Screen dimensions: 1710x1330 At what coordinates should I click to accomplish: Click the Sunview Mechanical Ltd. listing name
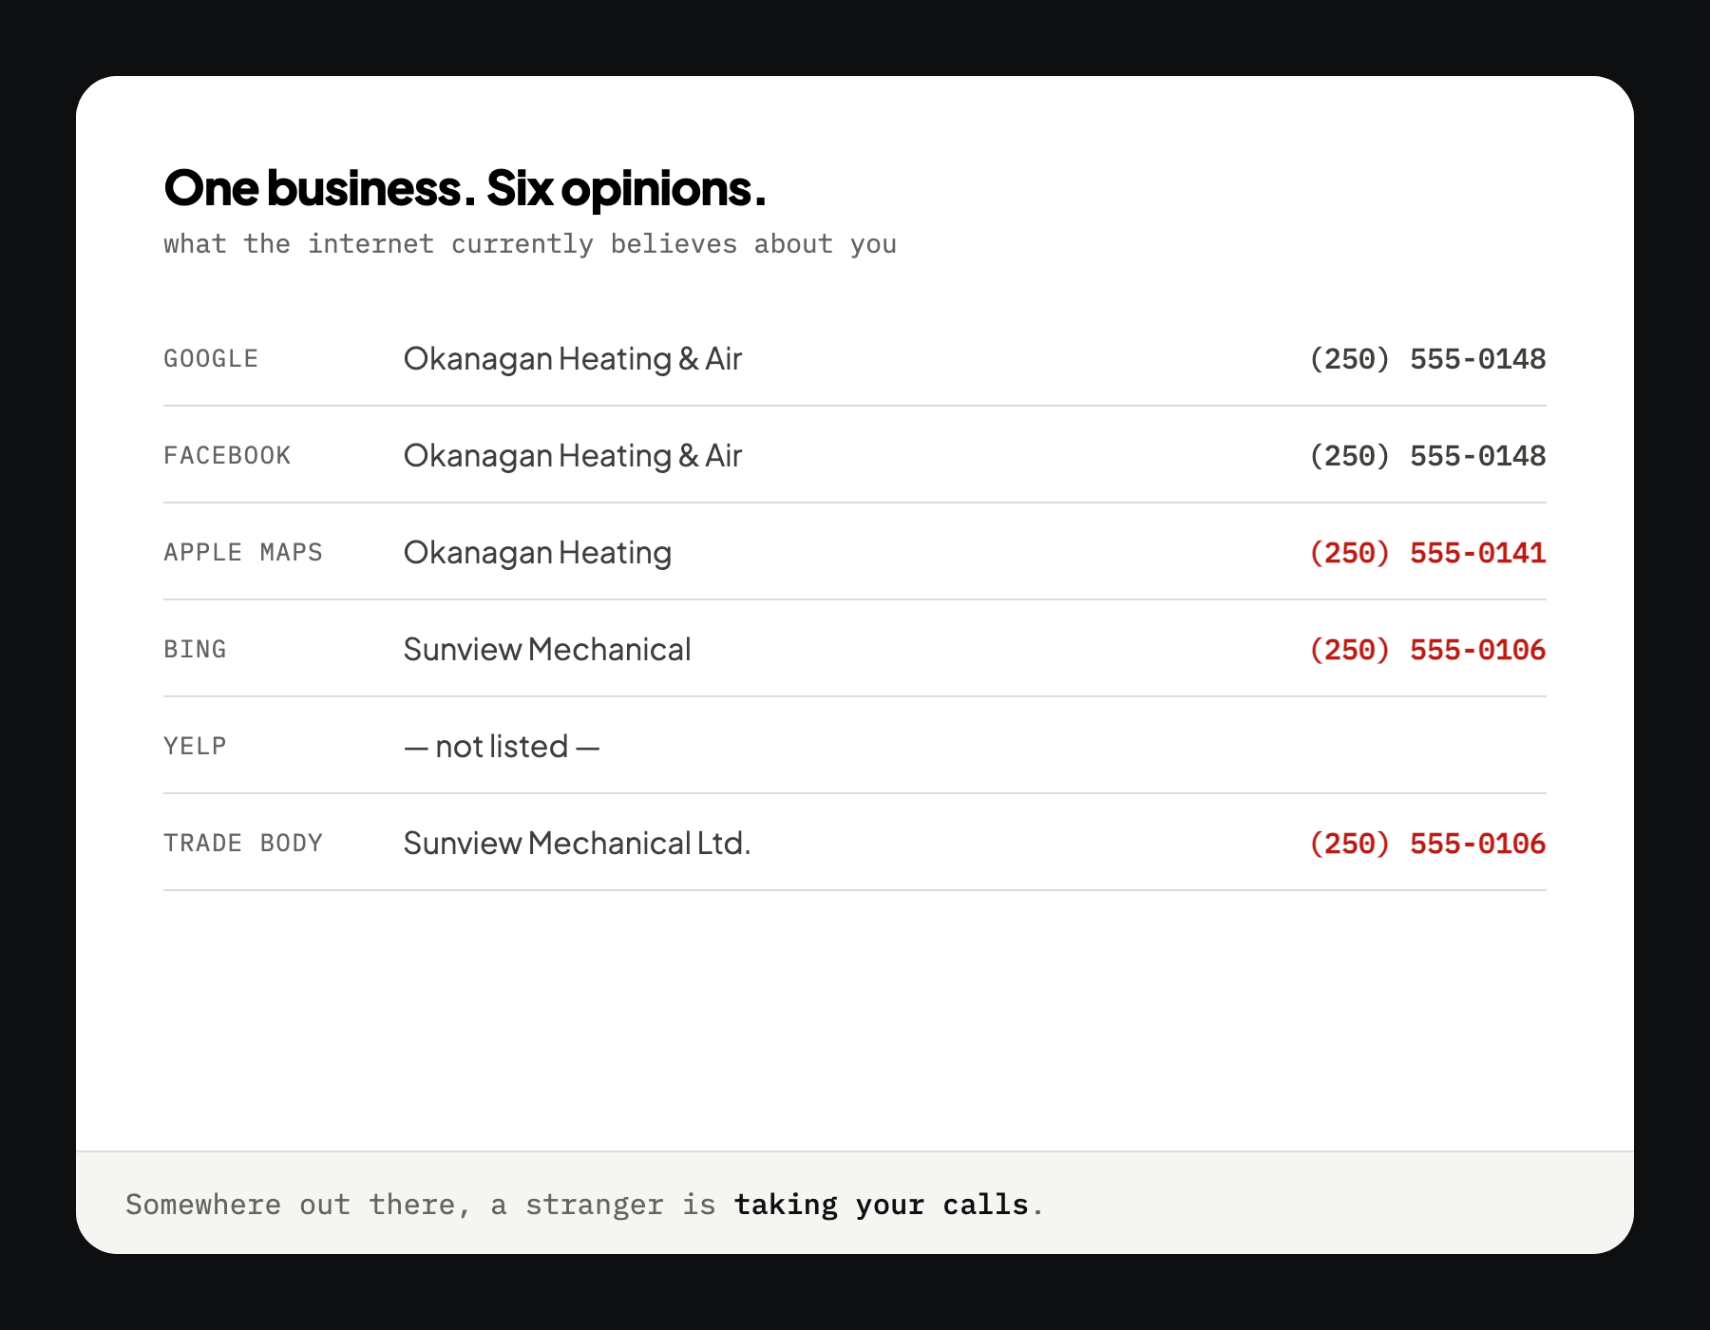coord(578,844)
